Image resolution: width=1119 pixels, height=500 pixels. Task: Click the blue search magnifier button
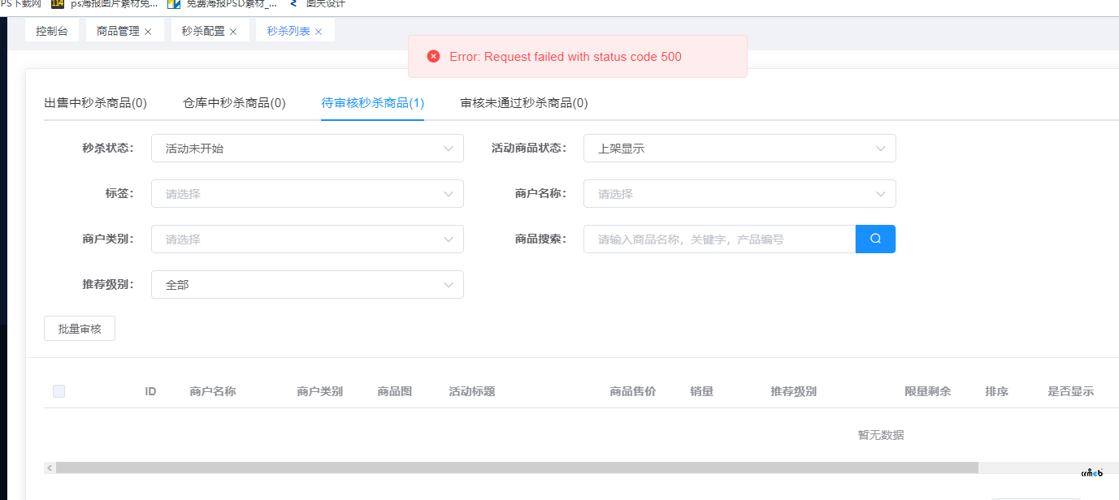pos(875,239)
